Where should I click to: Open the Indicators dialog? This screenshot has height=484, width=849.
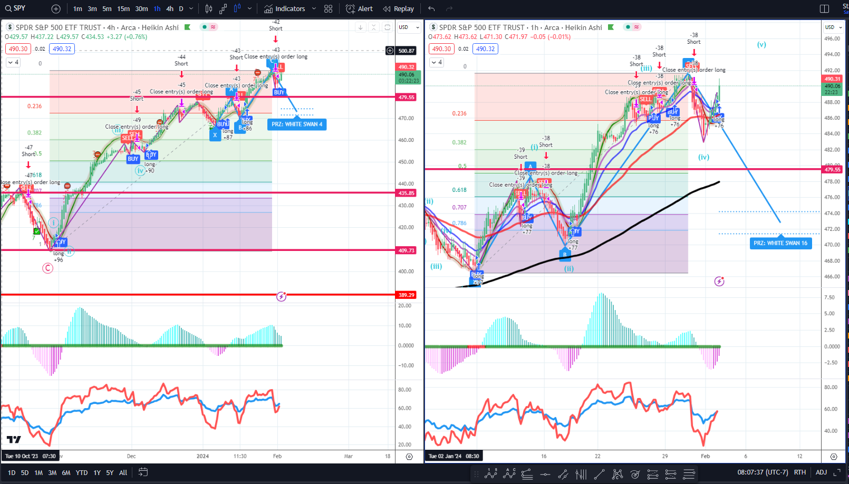click(x=285, y=8)
